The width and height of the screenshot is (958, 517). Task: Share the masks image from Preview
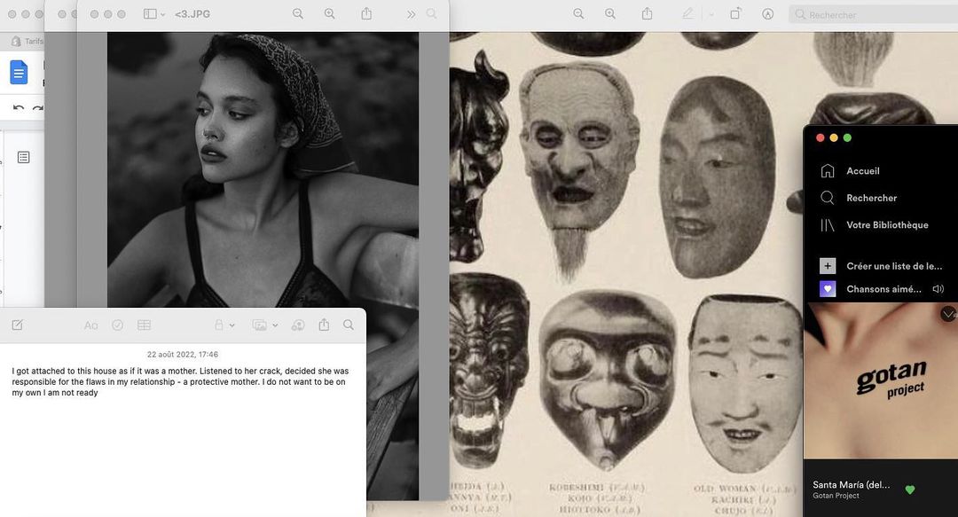pos(647,14)
